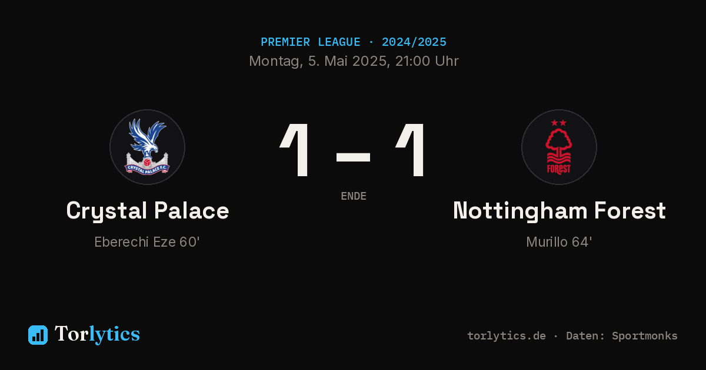Click the home score digit 1
The image size is (706, 370).
295,150
